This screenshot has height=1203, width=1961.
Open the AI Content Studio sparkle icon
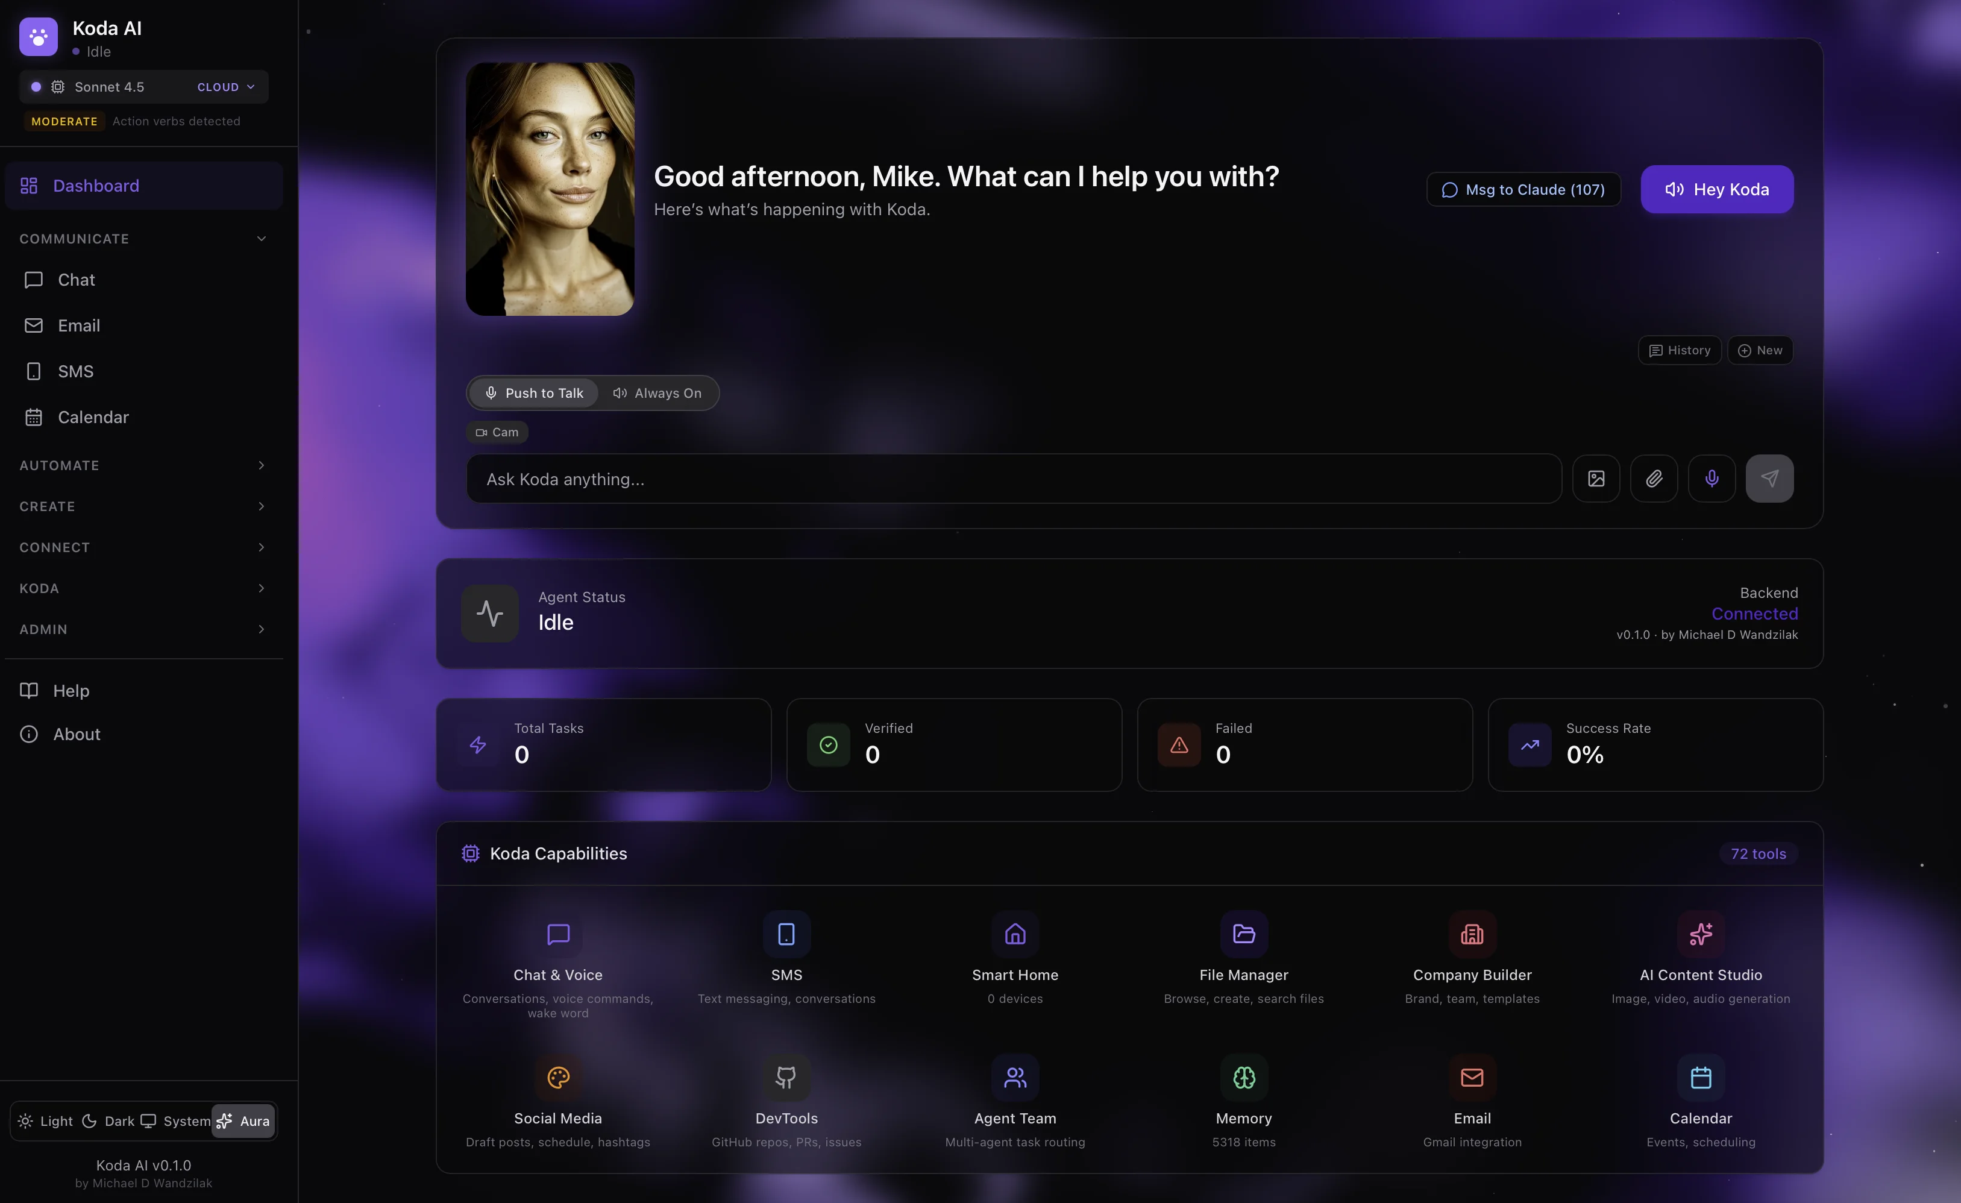(1701, 934)
